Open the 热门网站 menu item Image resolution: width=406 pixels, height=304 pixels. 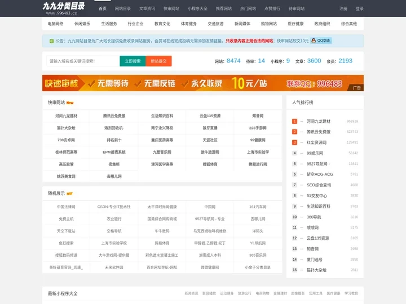[x=248, y=8]
